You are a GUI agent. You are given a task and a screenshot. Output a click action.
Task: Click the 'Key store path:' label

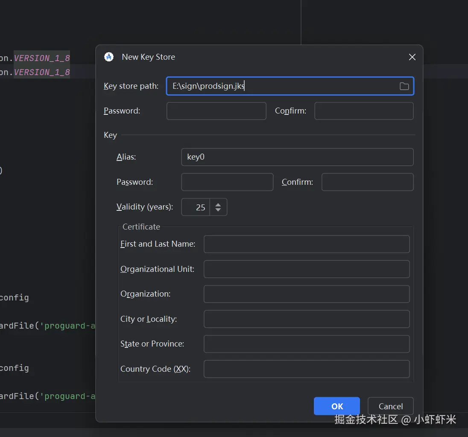click(131, 86)
